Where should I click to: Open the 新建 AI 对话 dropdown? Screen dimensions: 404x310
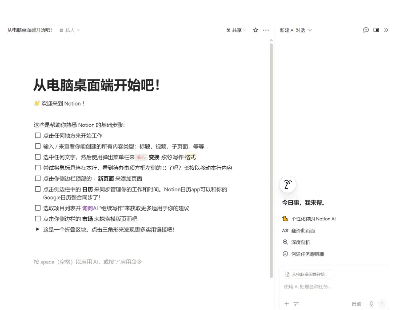click(x=296, y=30)
